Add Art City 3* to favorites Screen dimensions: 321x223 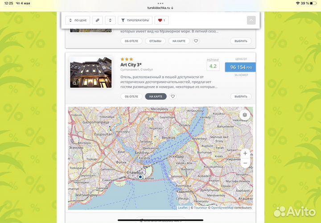[173, 96]
